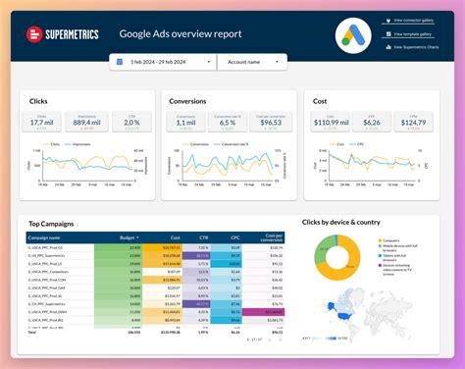
Task: Open View template gallery link
Action: click(413, 34)
